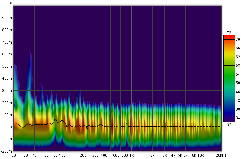Viewport: 245px width, 159px height.
Task: Click the 32 minimum value below color scale
Action: [229, 125]
